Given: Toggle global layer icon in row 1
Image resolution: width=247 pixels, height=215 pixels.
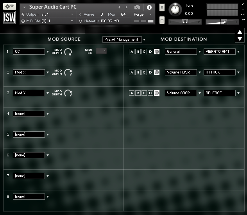Looking at the screenshot, I should pyautogui.click(x=157, y=52).
